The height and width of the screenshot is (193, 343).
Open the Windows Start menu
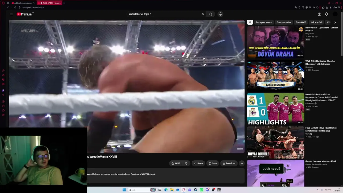pyautogui.click(x=124, y=190)
